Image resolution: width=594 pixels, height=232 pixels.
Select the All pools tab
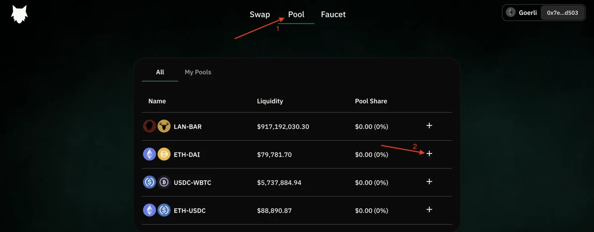[160, 72]
